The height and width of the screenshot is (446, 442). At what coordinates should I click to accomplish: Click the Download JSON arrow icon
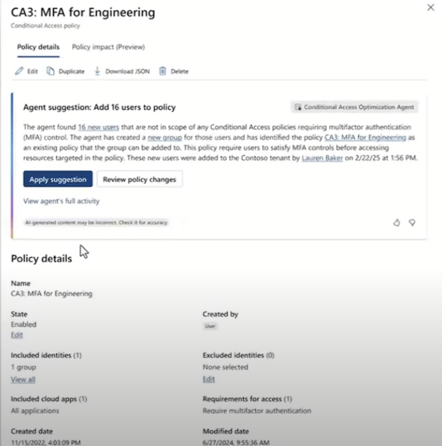pos(97,71)
